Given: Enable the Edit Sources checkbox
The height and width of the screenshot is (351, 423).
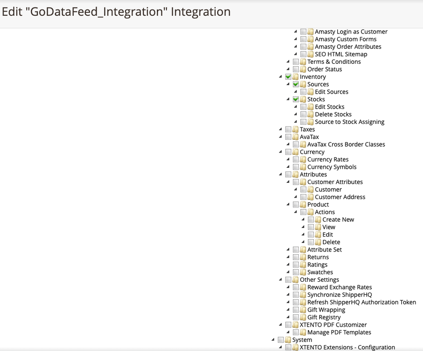Looking at the screenshot, I should 303,92.
